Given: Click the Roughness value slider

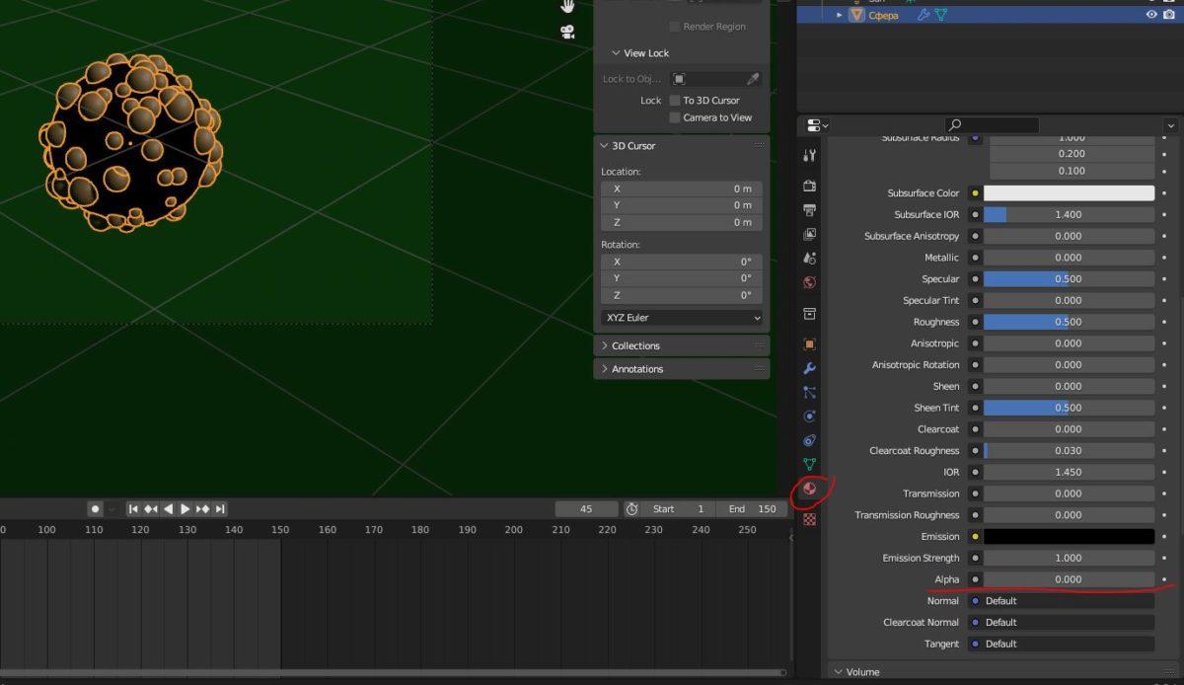Looking at the screenshot, I should [x=1069, y=322].
